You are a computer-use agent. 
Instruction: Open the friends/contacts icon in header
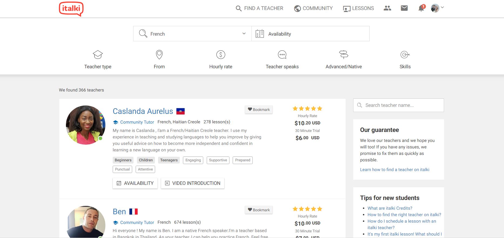tap(387, 8)
